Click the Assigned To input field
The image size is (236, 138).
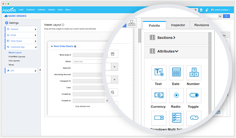tap(88, 81)
